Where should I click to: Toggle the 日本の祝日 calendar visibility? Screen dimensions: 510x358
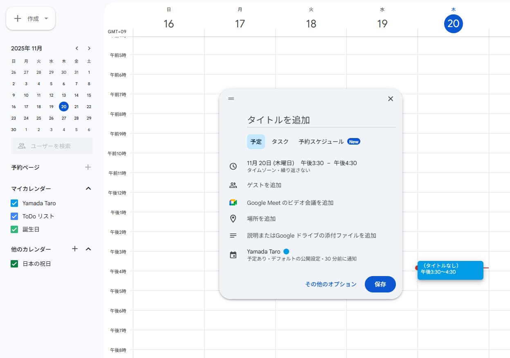tap(14, 263)
